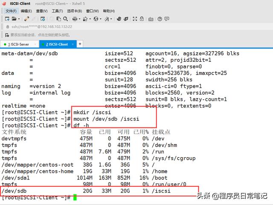Toggle the Full Screen arrows icon
This screenshot has width=273, height=205.
click(135, 19)
